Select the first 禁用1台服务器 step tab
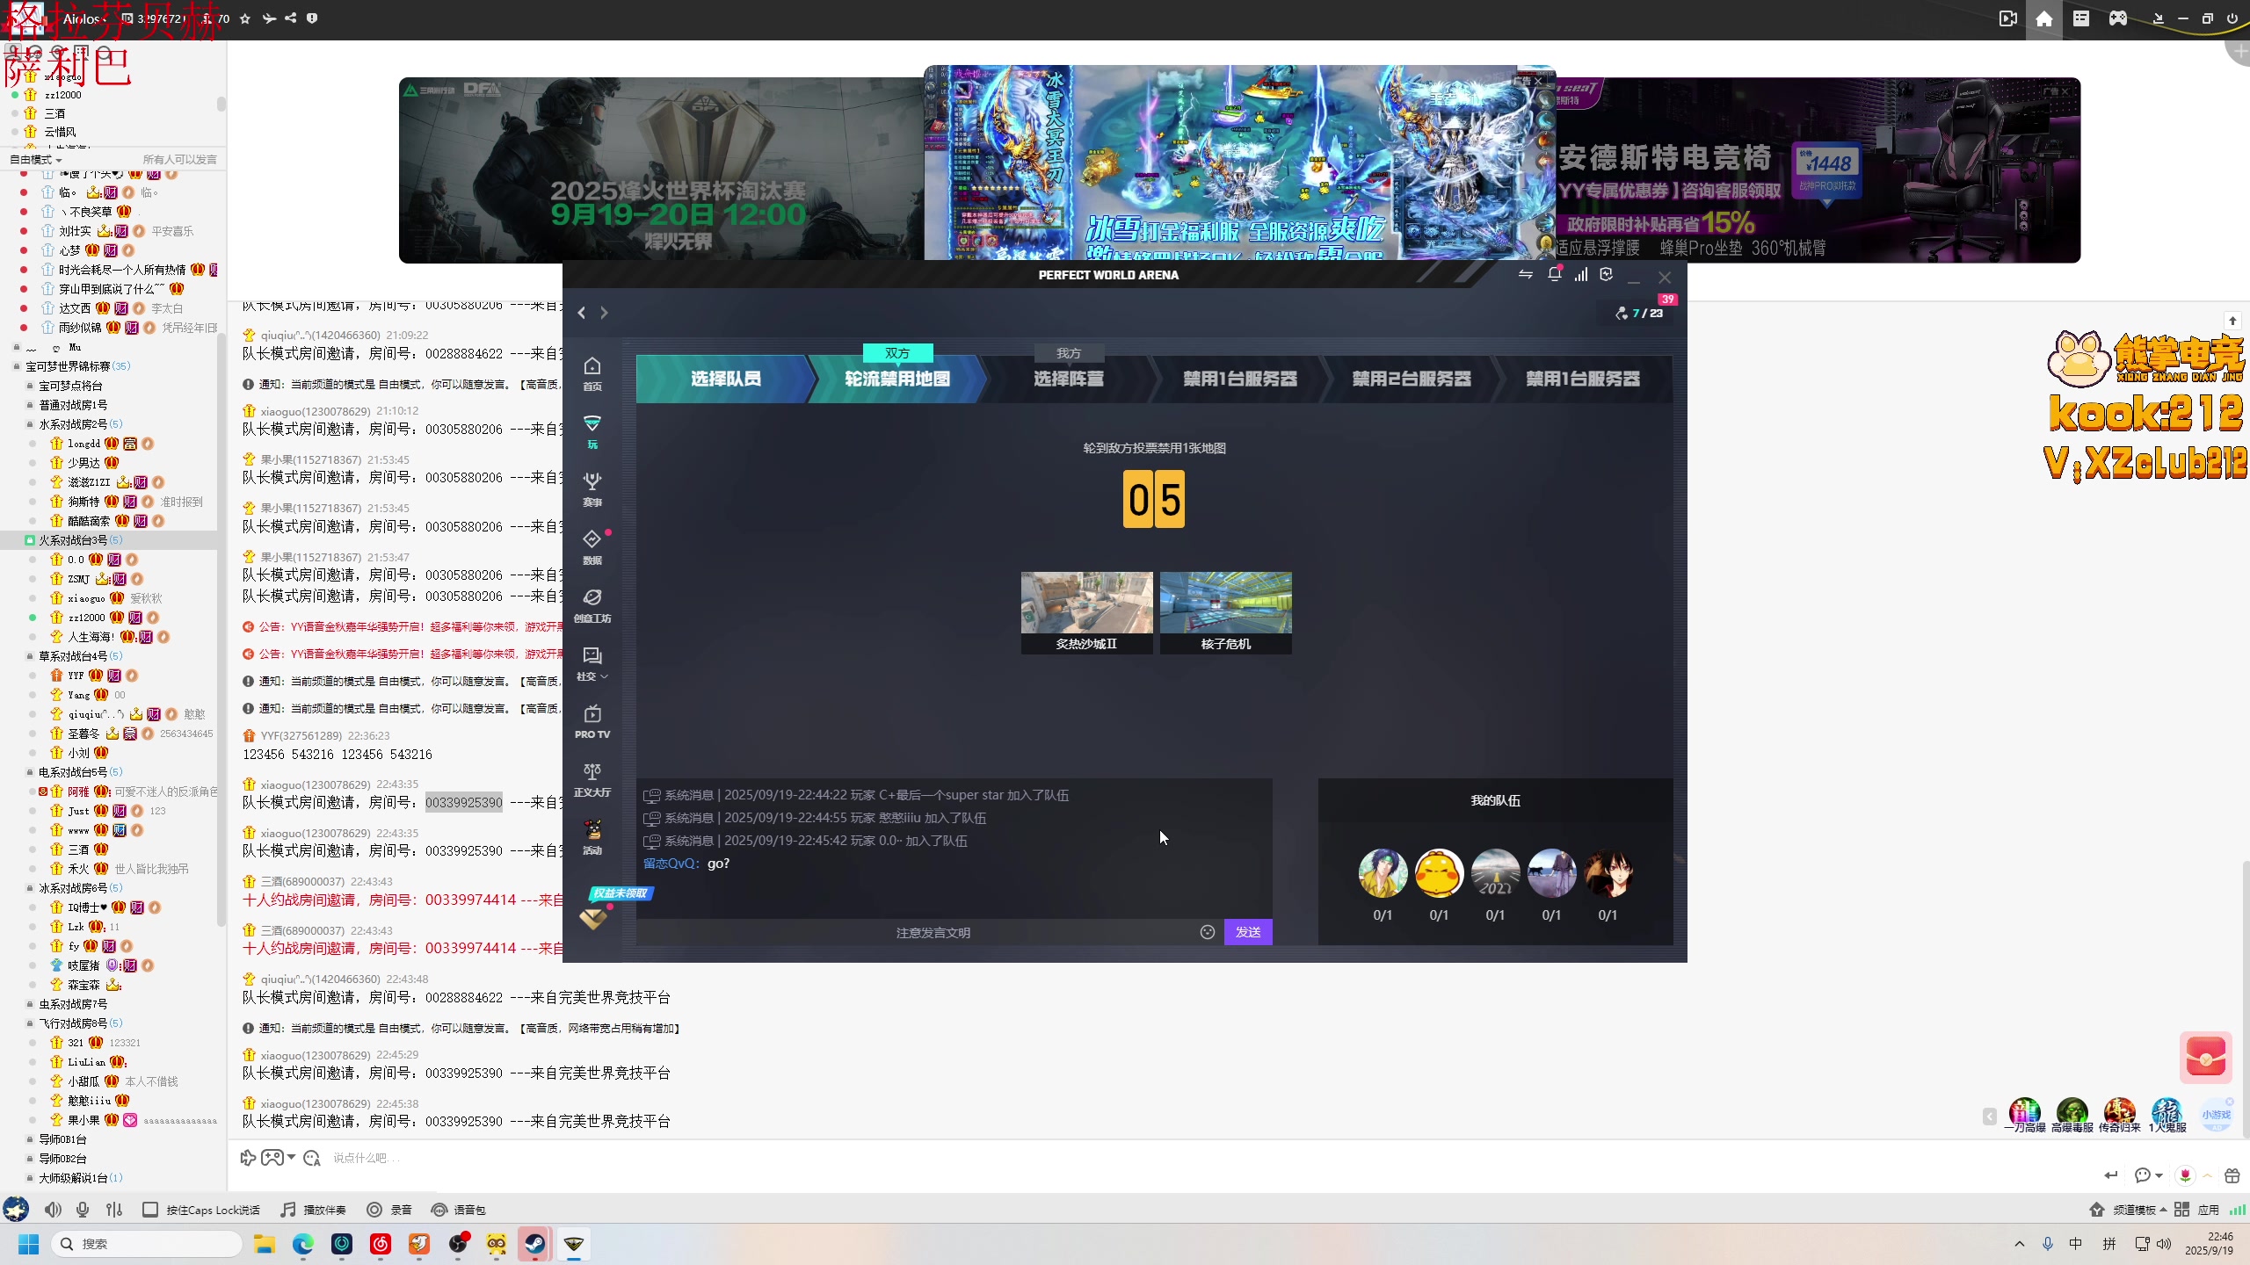2250x1265 pixels. click(x=1239, y=379)
